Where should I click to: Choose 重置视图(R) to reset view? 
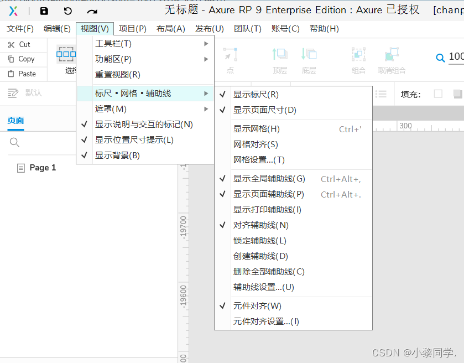coord(145,75)
